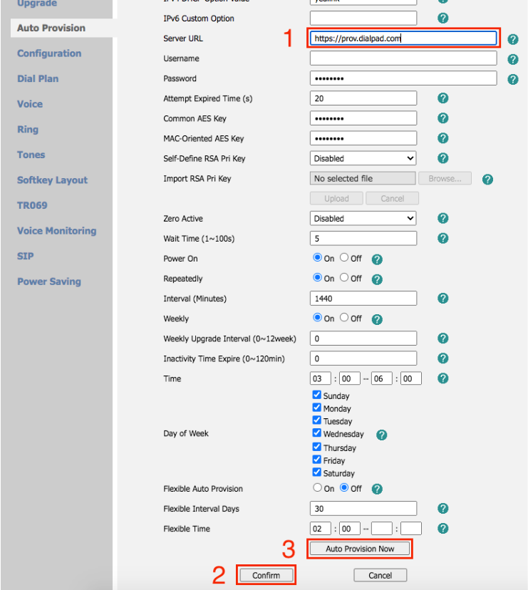
Task: Click help icon next to Repeatedly
Action: [x=377, y=279]
